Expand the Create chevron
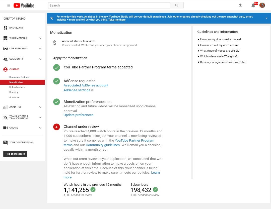271x209 pixels. point(40,128)
